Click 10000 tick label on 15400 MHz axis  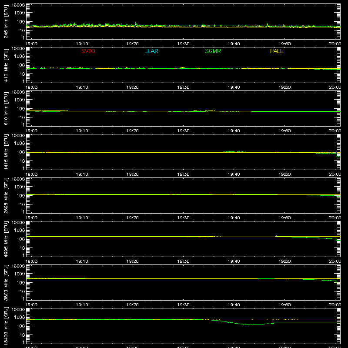pyautogui.click(x=18, y=310)
